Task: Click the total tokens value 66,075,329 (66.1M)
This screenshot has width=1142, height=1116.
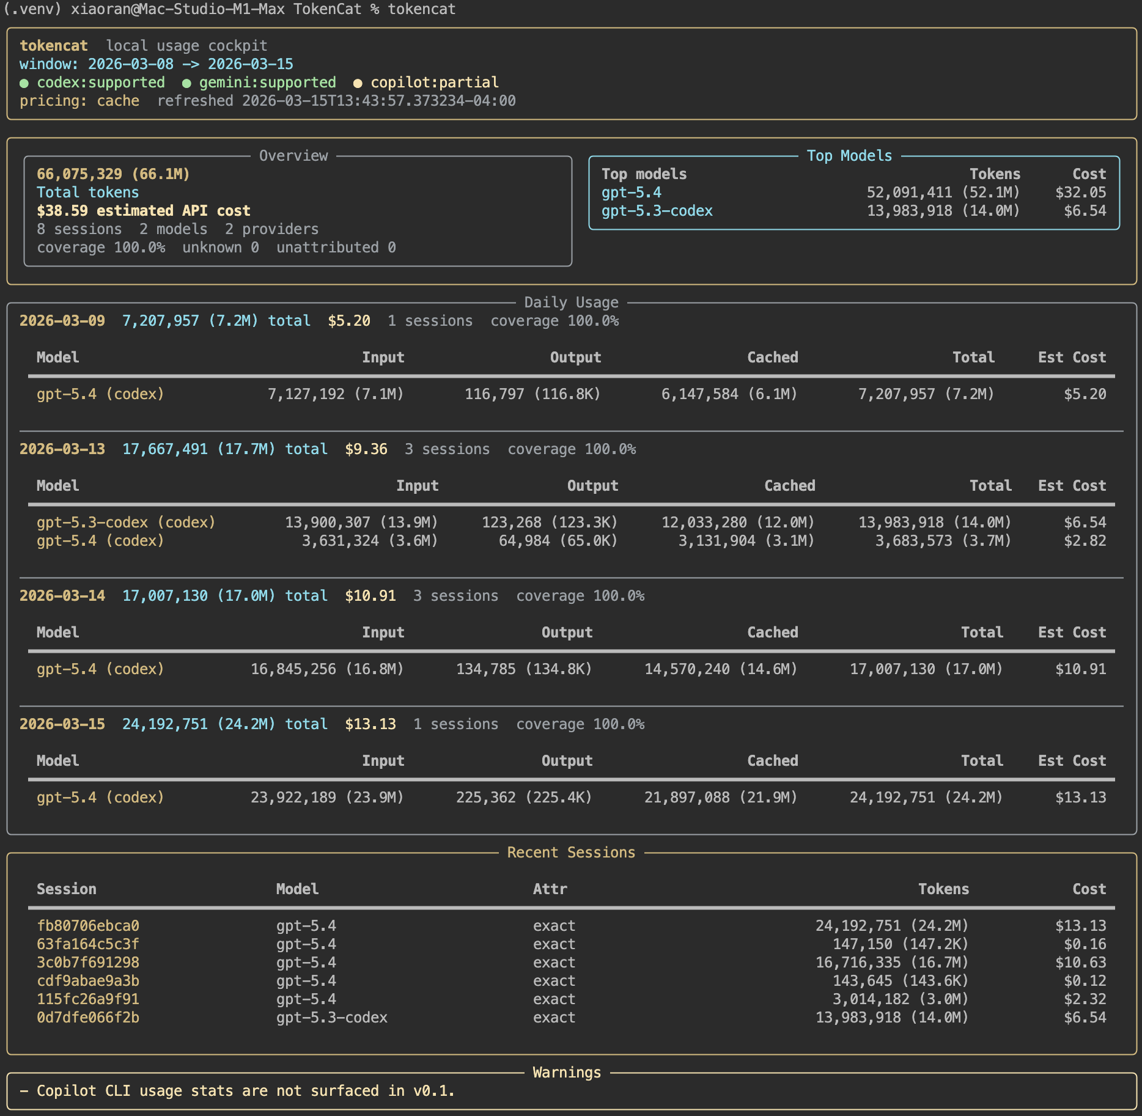Action: pyautogui.click(x=113, y=174)
